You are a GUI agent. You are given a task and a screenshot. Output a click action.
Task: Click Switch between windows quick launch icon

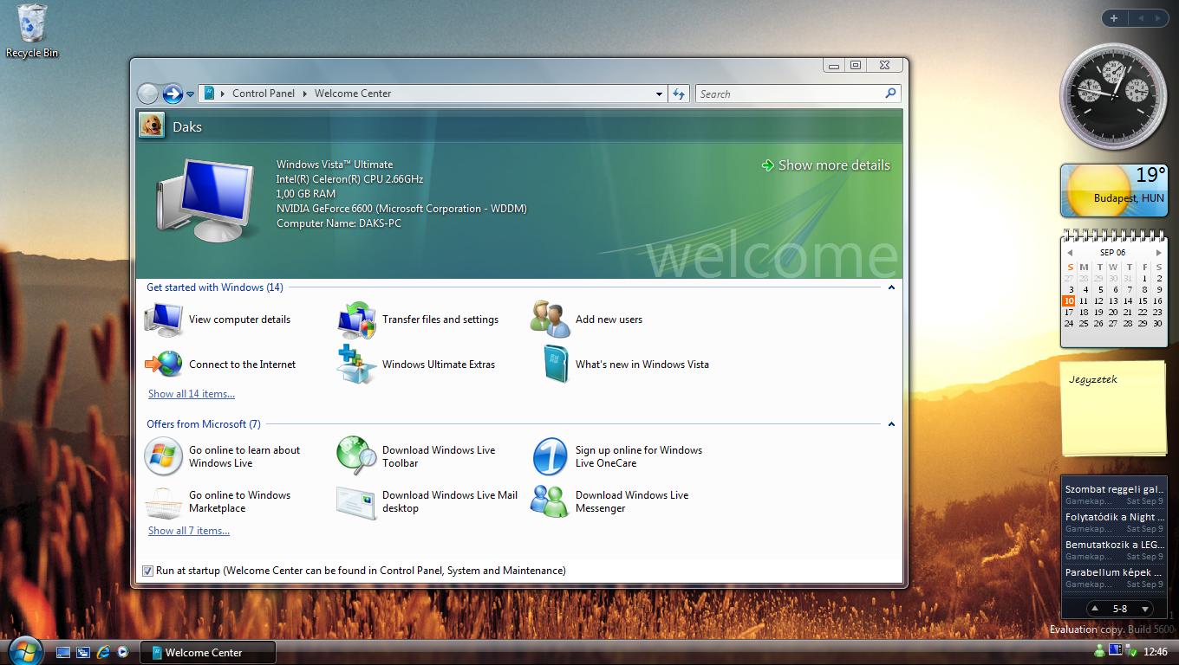click(83, 652)
